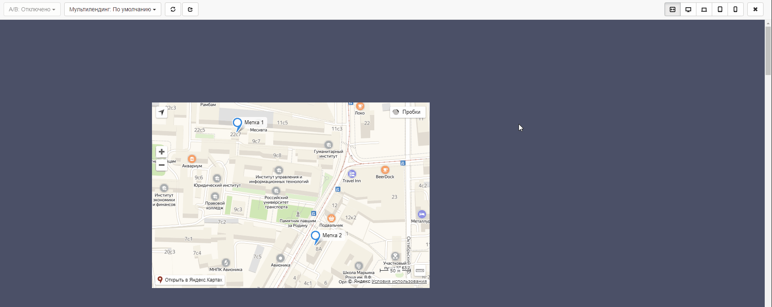
Task: Click the map geolocation arrow icon
Action: 162,112
